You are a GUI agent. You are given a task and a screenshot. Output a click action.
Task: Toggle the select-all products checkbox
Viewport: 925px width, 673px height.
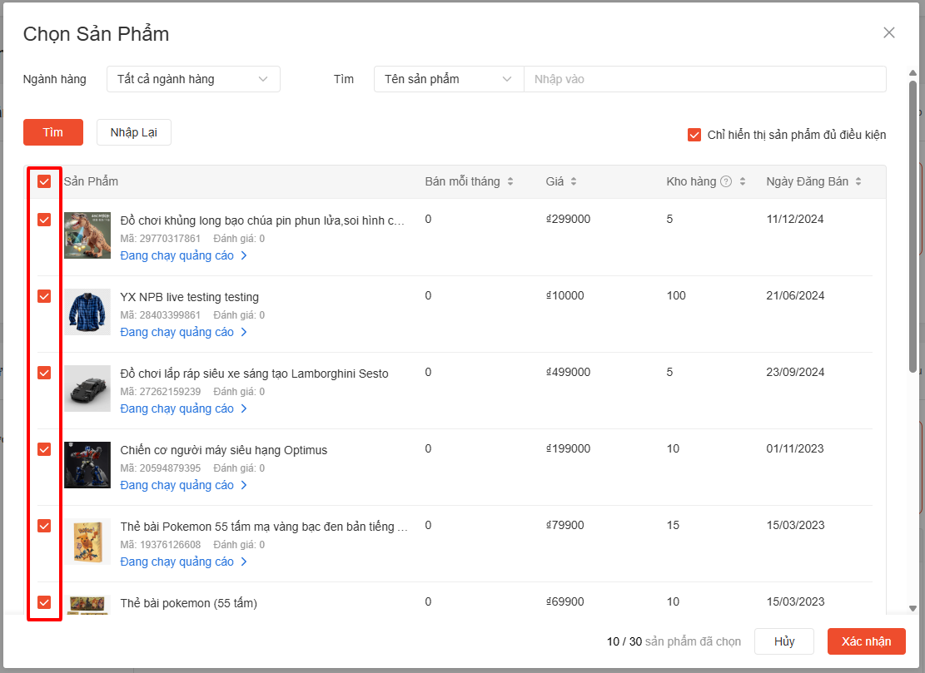pyautogui.click(x=44, y=181)
